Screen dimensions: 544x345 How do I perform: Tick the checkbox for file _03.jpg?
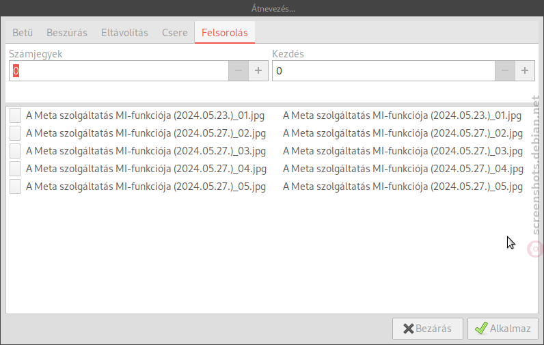click(15, 151)
